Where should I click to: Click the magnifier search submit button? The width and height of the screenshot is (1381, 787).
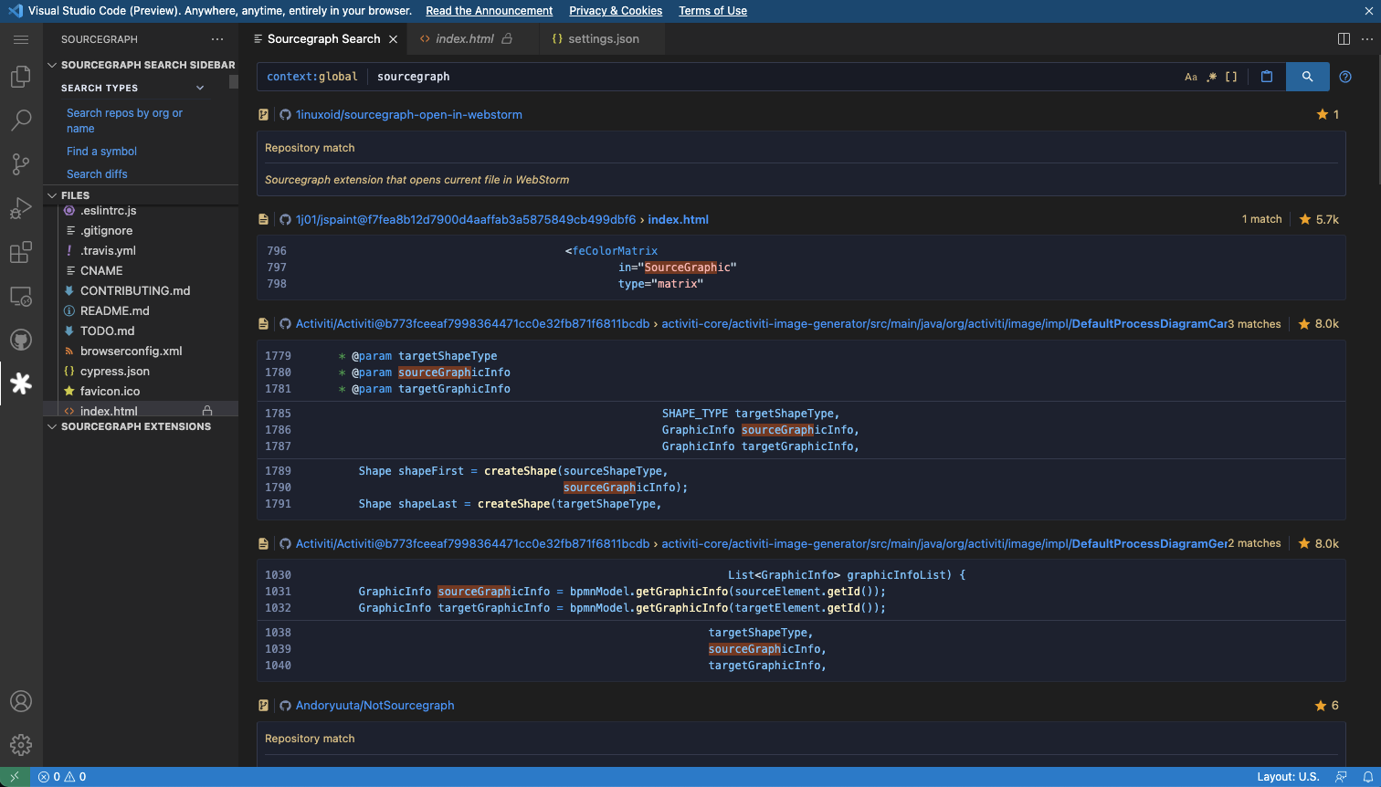click(1307, 77)
